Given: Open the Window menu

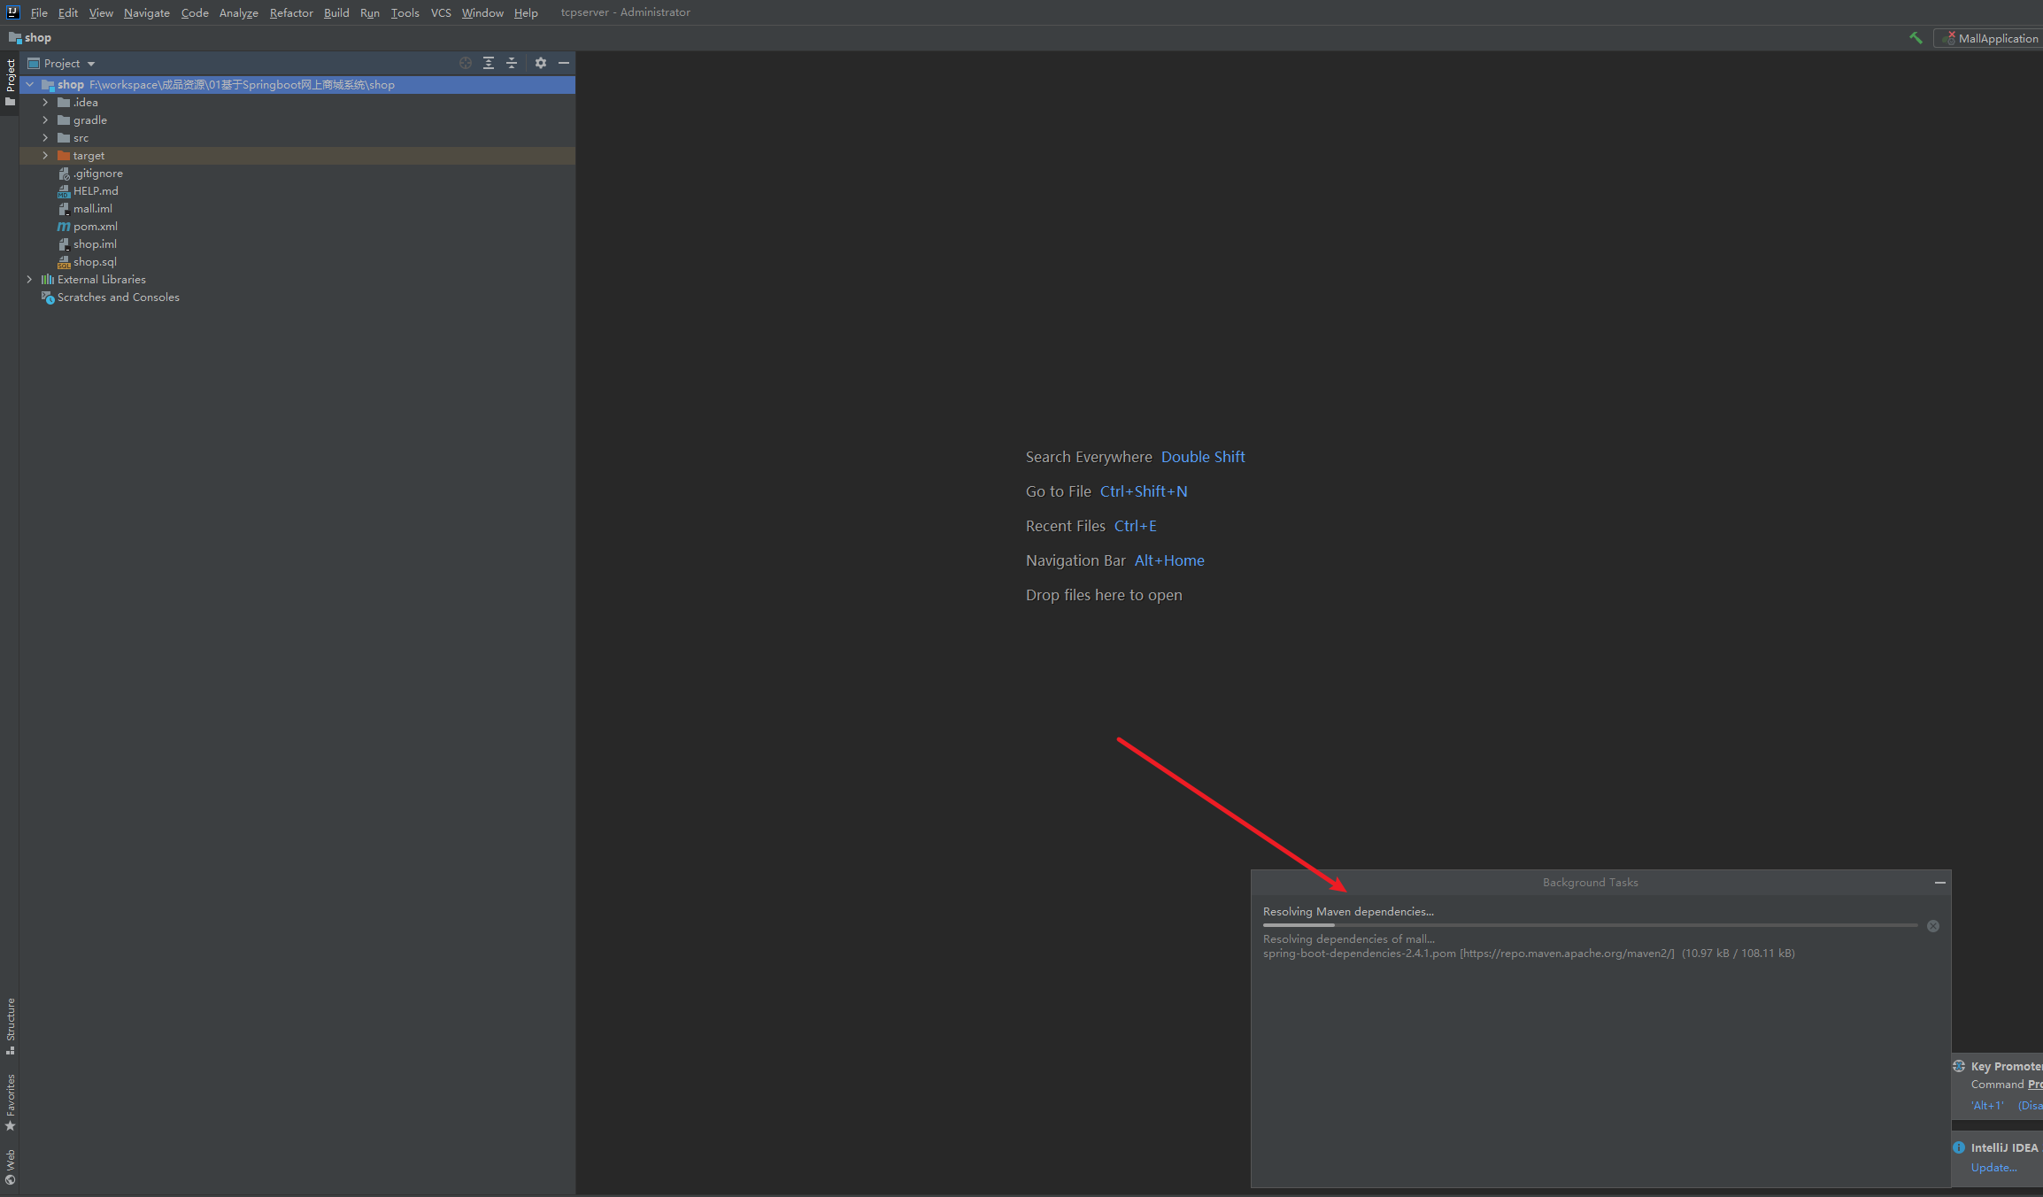Looking at the screenshot, I should coord(482,12).
